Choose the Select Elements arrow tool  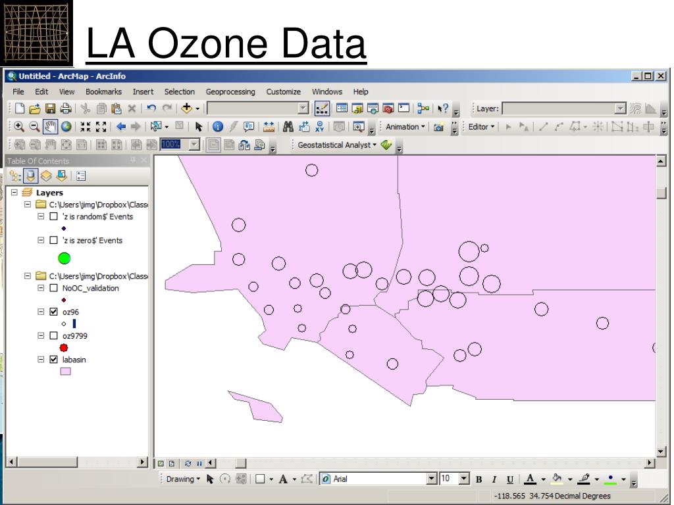point(198,127)
